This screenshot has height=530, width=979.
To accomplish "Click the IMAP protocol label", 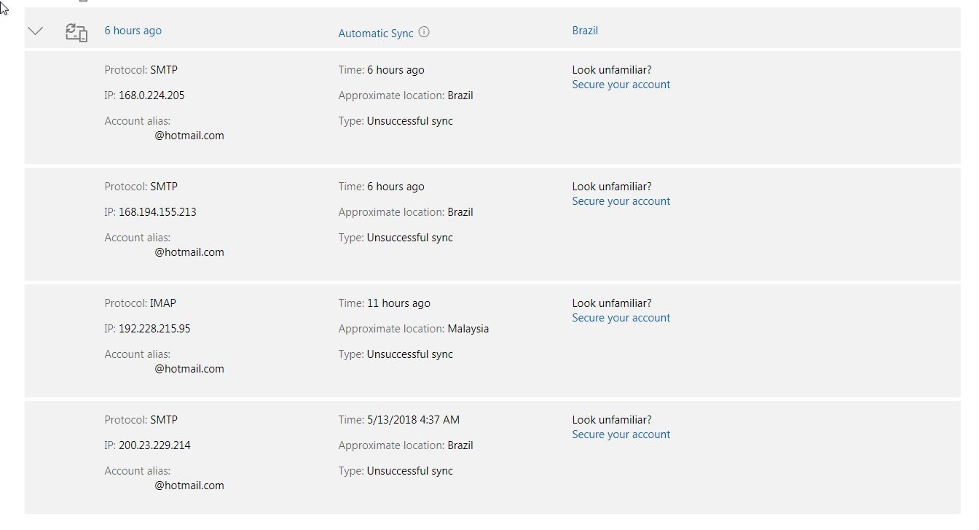I will pyautogui.click(x=163, y=303).
